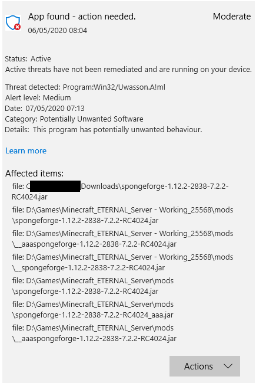Screen dimensions: 256x383
Task: Click the last __aaaspongeforge jar entry
Action: click(x=94, y=333)
